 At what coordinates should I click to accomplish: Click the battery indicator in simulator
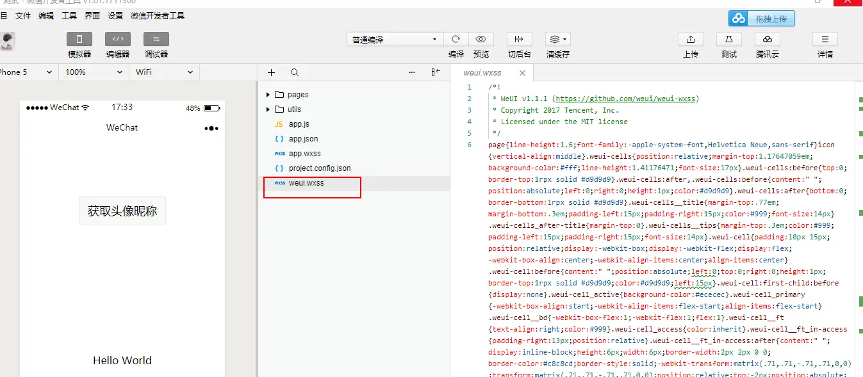click(x=211, y=108)
